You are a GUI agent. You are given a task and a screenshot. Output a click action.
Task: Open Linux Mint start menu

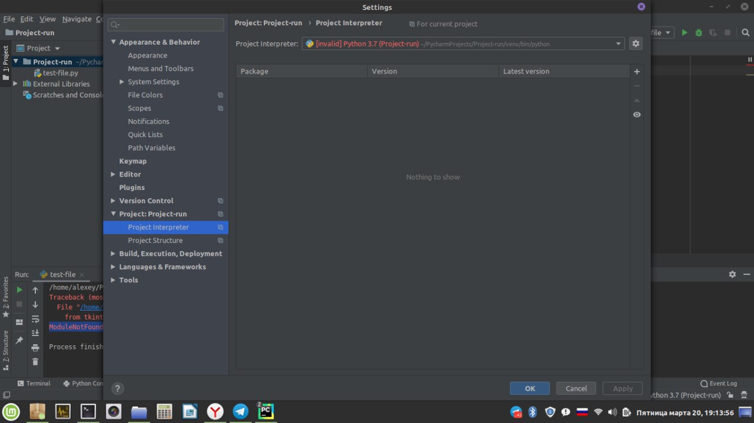point(11,411)
